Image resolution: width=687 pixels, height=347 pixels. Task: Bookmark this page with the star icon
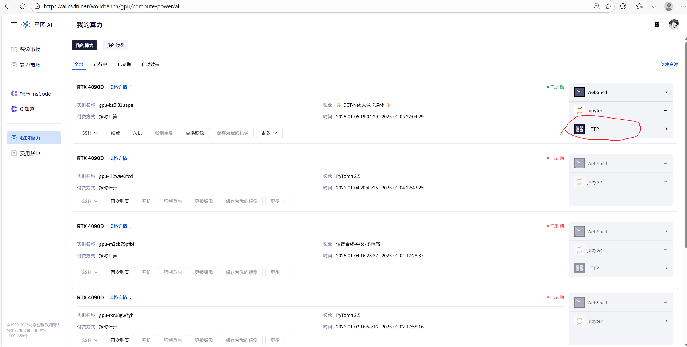point(608,6)
